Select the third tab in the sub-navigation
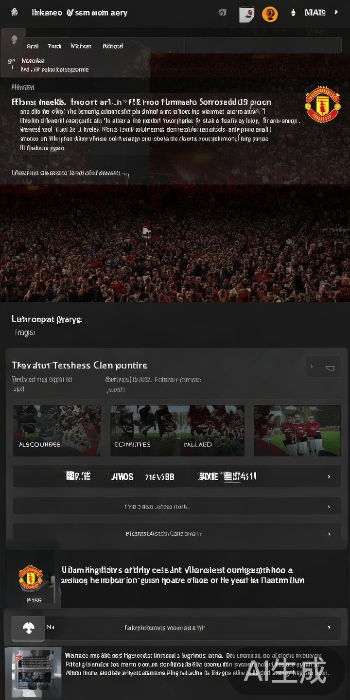The image size is (350, 700). click(81, 46)
